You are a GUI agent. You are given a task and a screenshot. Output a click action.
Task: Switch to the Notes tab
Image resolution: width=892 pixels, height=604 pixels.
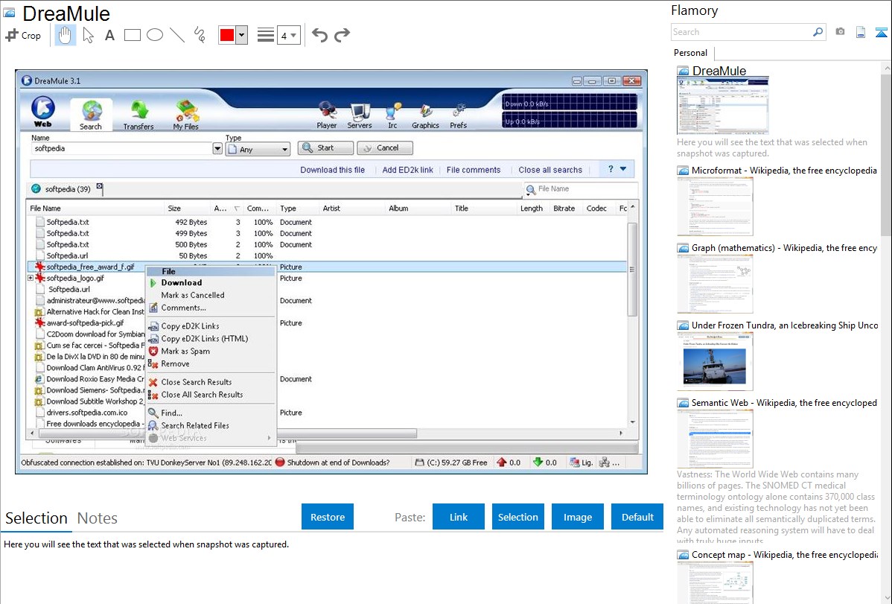(x=98, y=518)
